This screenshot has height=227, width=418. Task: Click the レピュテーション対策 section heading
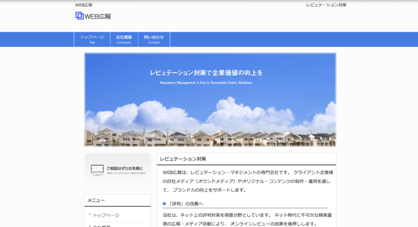pos(183,159)
